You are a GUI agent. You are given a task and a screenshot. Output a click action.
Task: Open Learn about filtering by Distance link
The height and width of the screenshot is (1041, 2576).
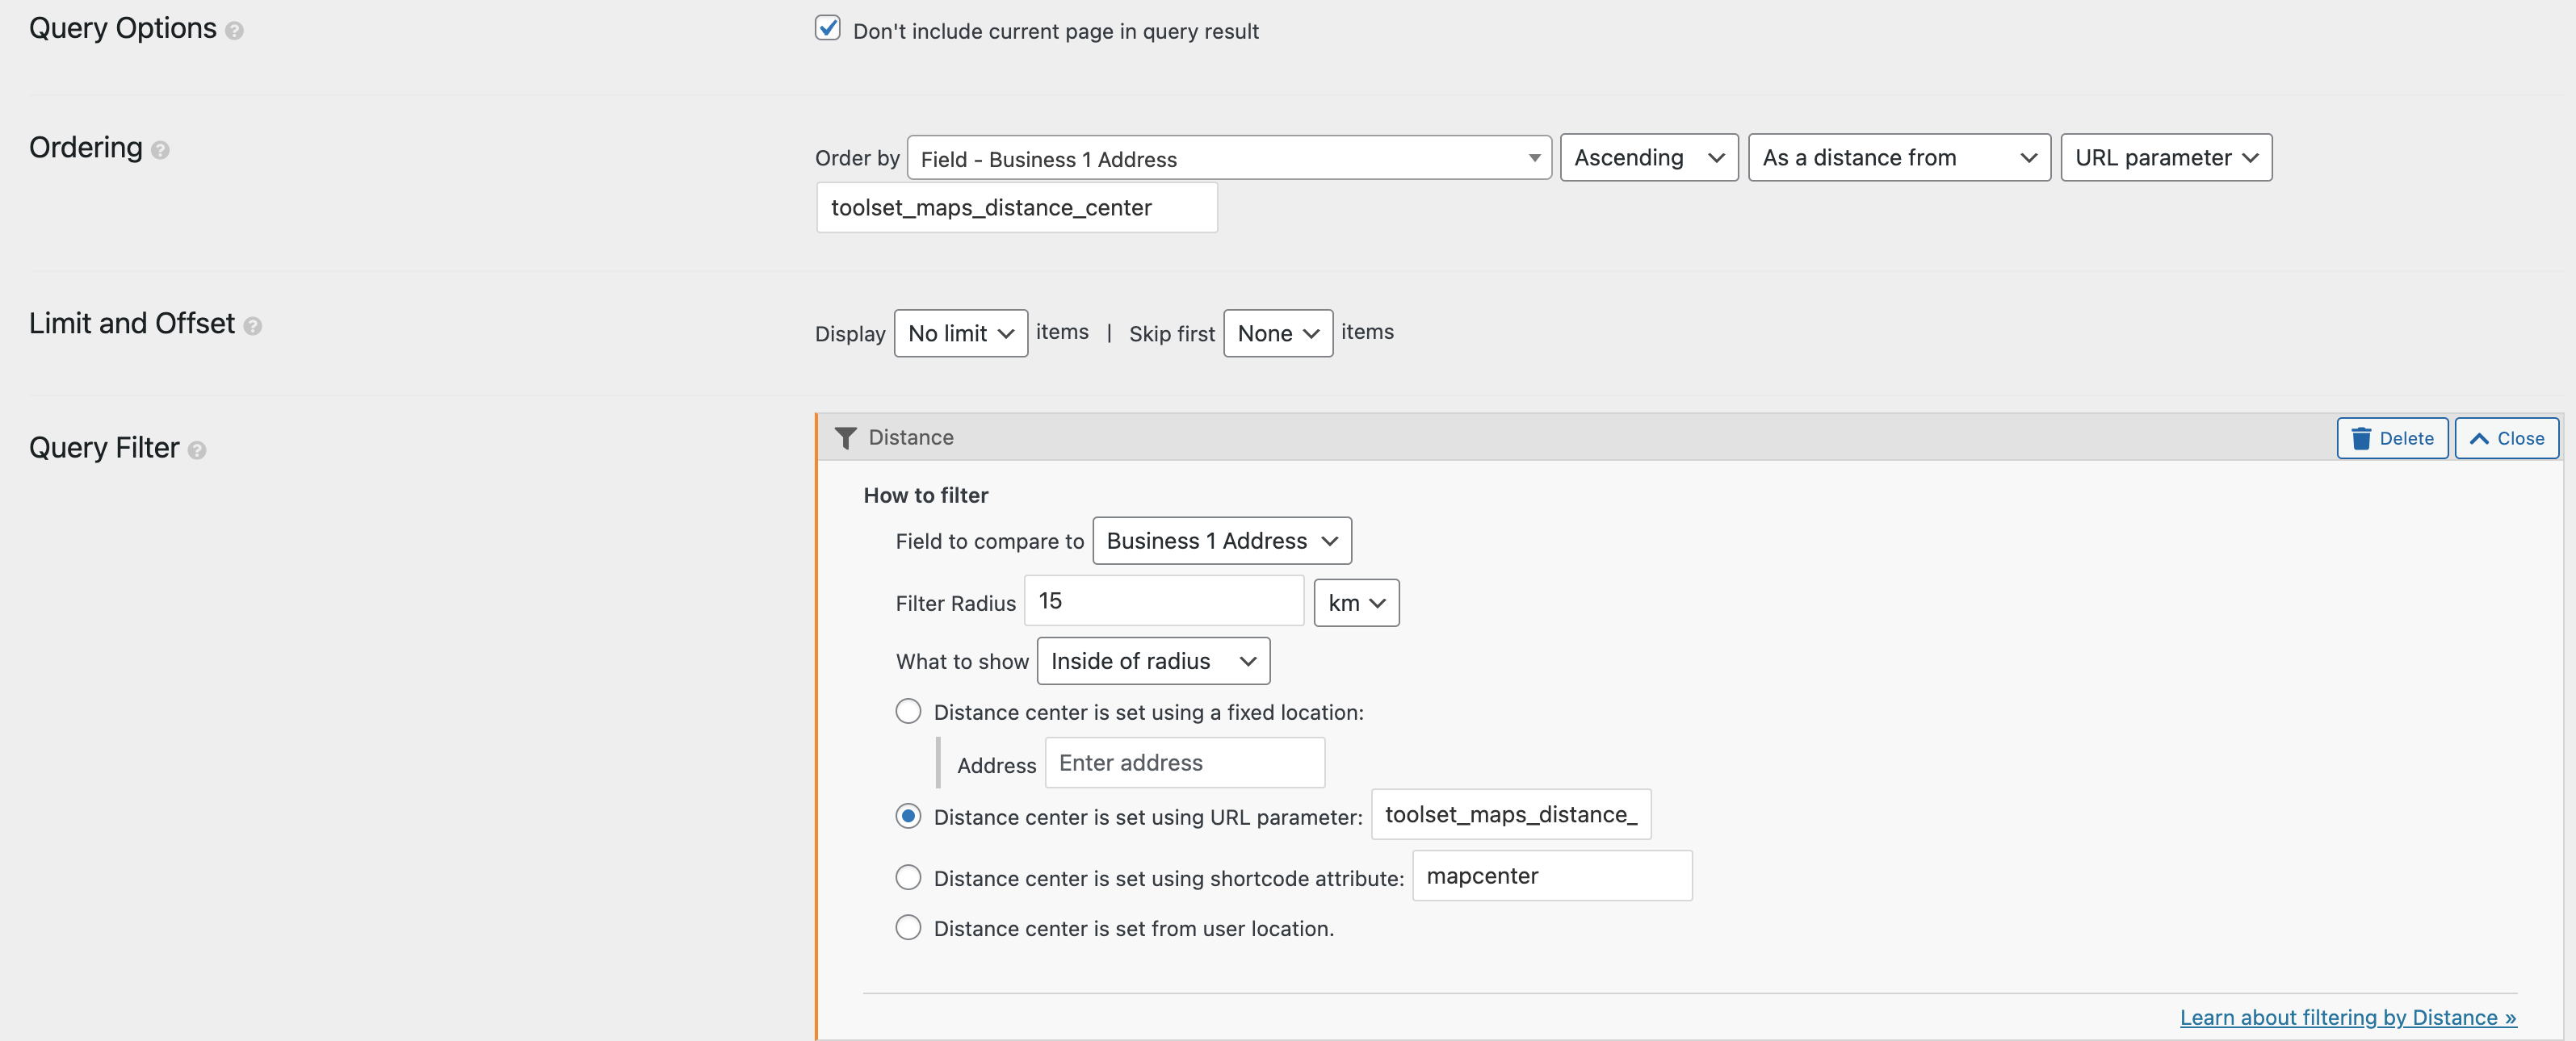coord(2347,1017)
